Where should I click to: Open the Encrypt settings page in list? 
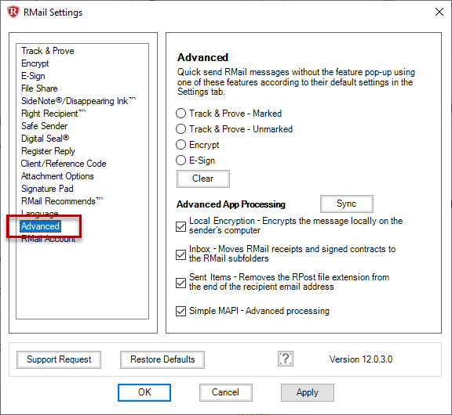click(x=35, y=63)
